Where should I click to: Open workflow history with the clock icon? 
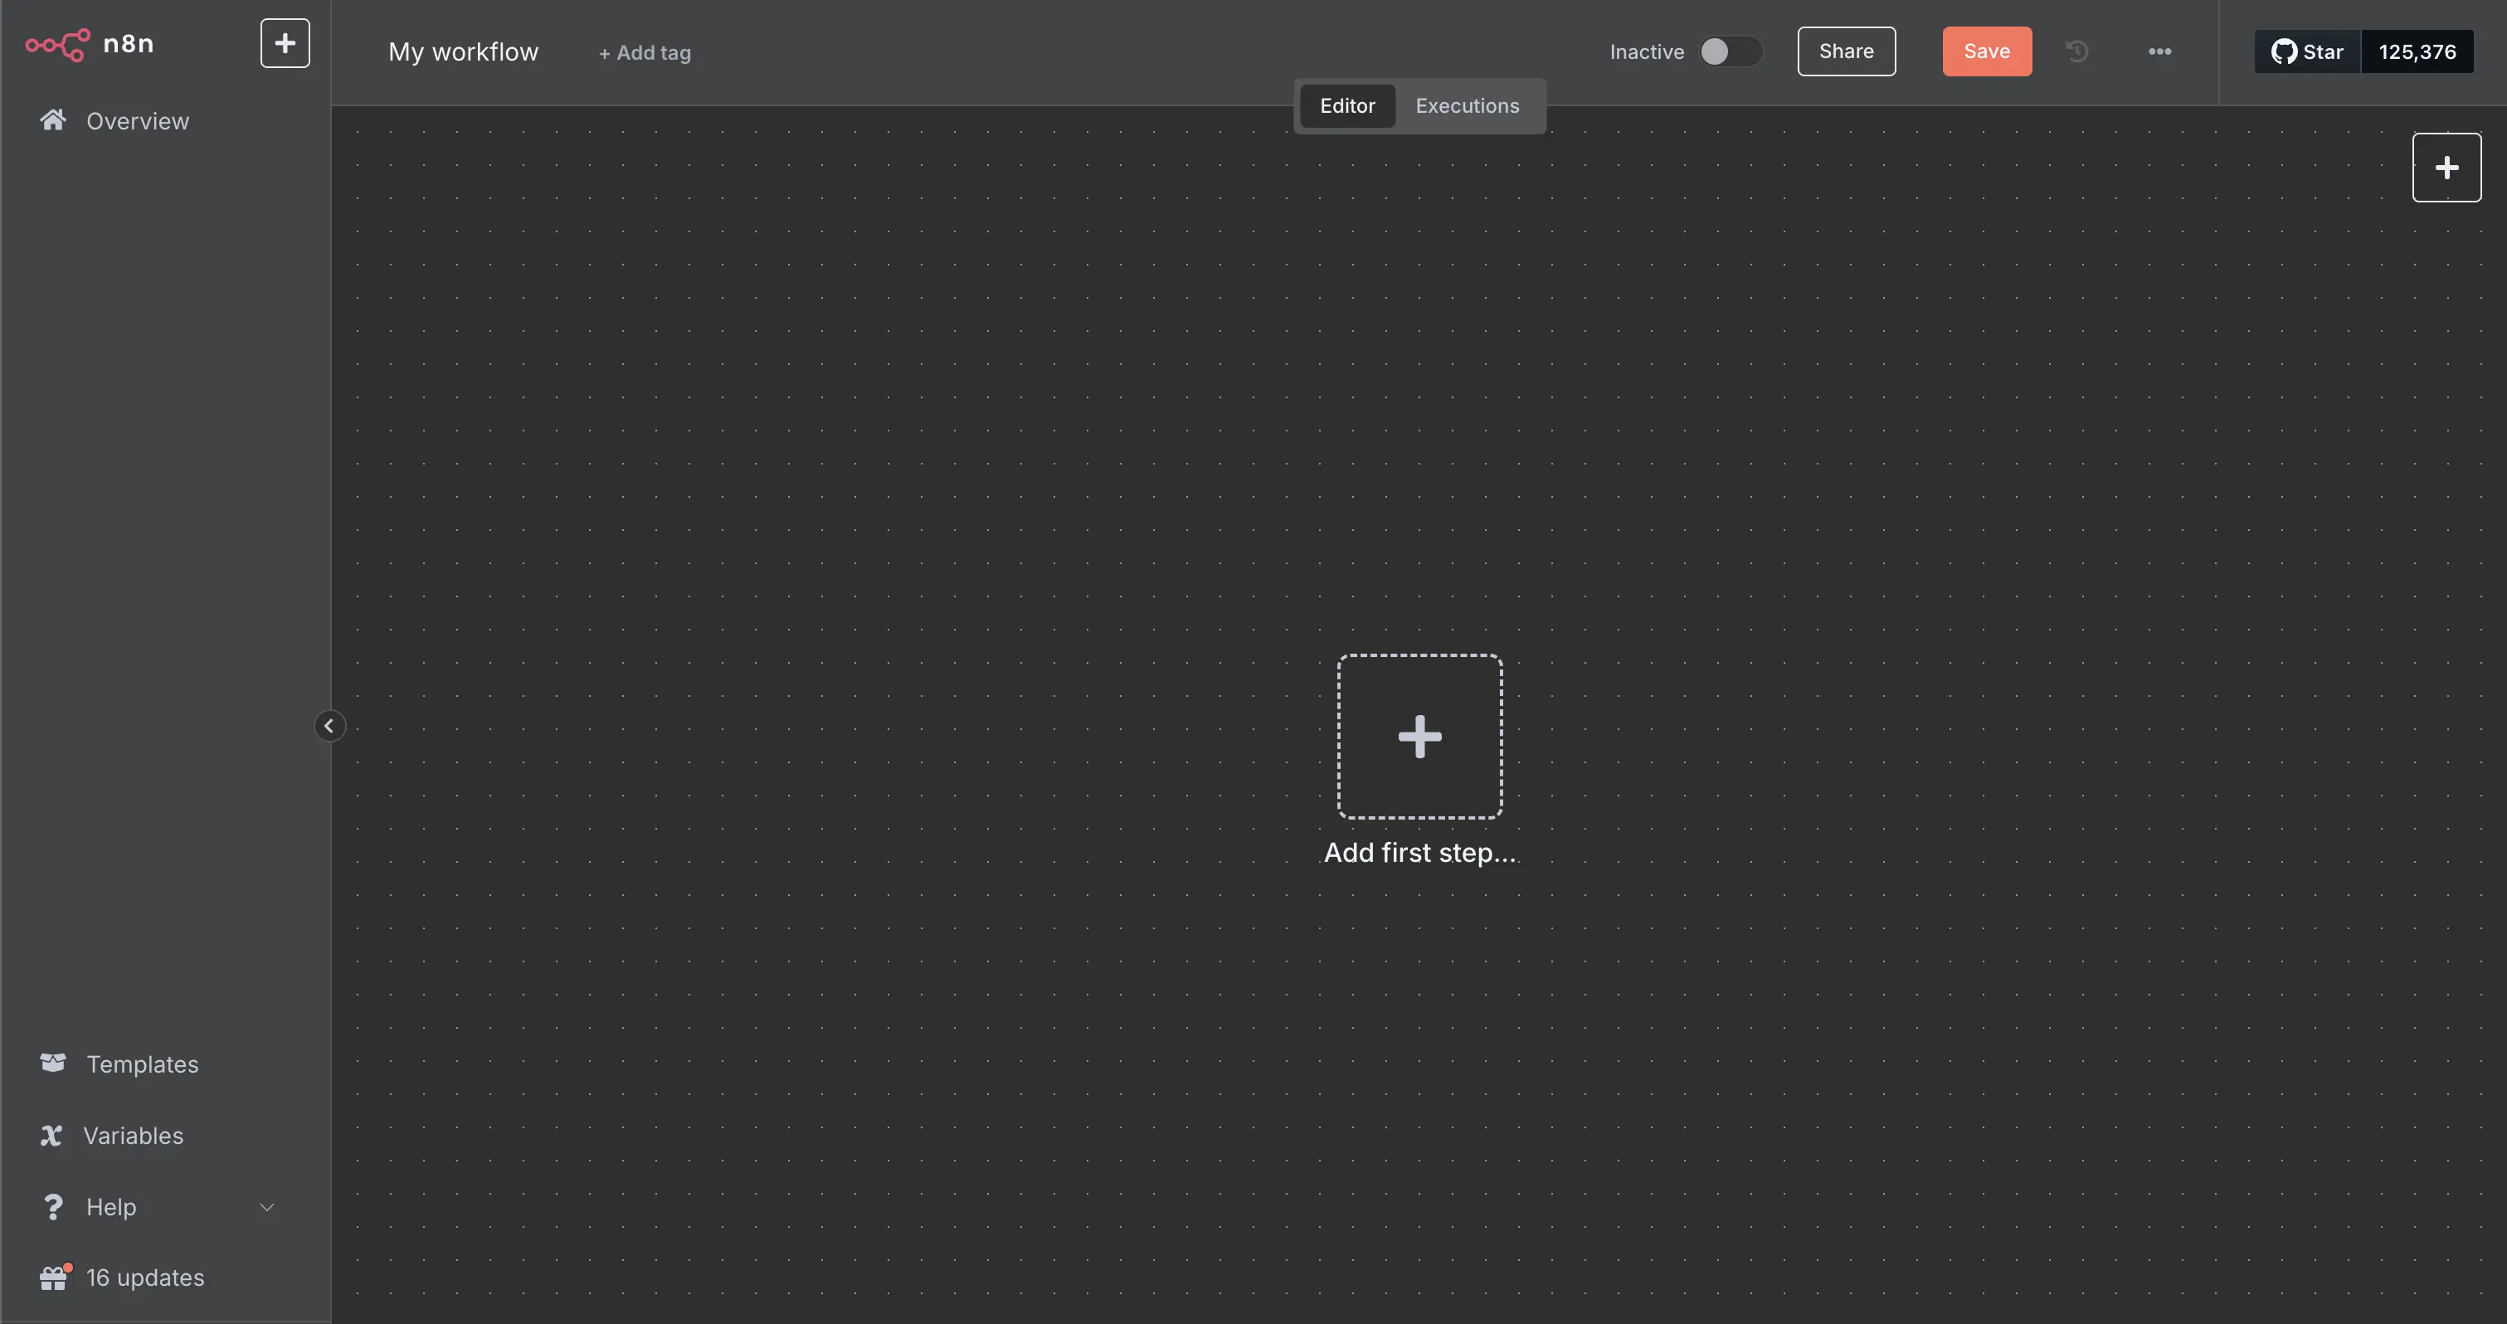(2076, 51)
